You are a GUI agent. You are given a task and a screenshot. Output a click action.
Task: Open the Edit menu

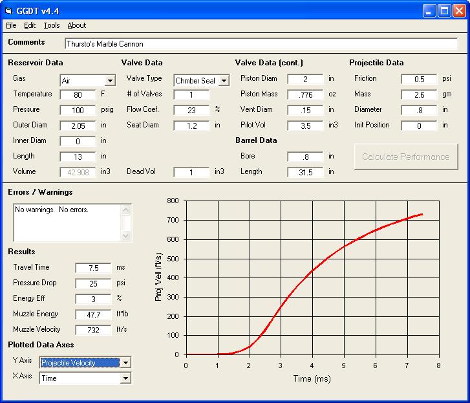tap(30, 25)
